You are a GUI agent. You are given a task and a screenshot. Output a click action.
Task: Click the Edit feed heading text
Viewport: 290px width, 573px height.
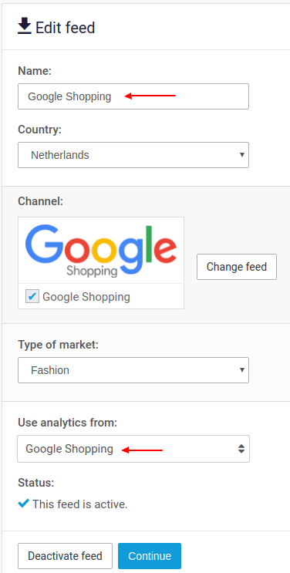(x=65, y=28)
